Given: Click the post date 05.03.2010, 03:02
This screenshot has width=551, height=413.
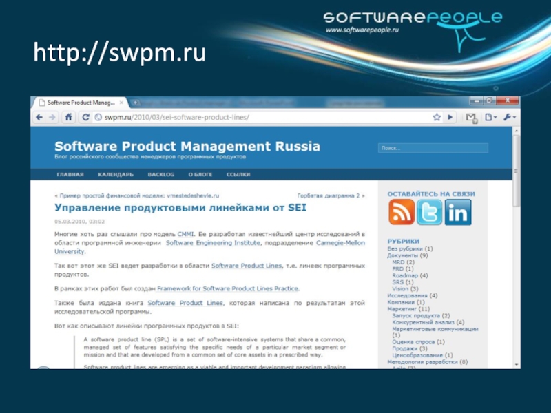Looking at the screenshot, I should coord(79,221).
